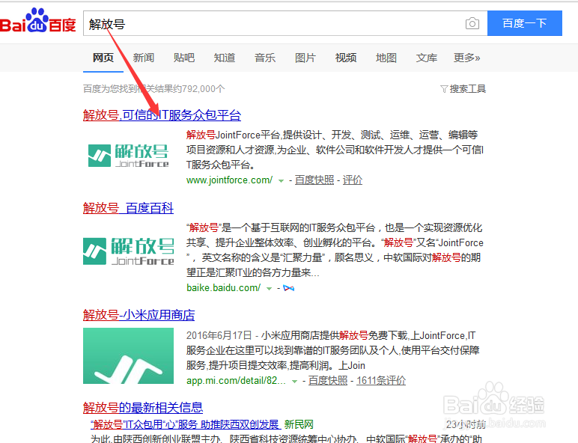Screen dimensions: 578x443
Task: Visit www.jointforce.com/ URL link
Action: 229,180
